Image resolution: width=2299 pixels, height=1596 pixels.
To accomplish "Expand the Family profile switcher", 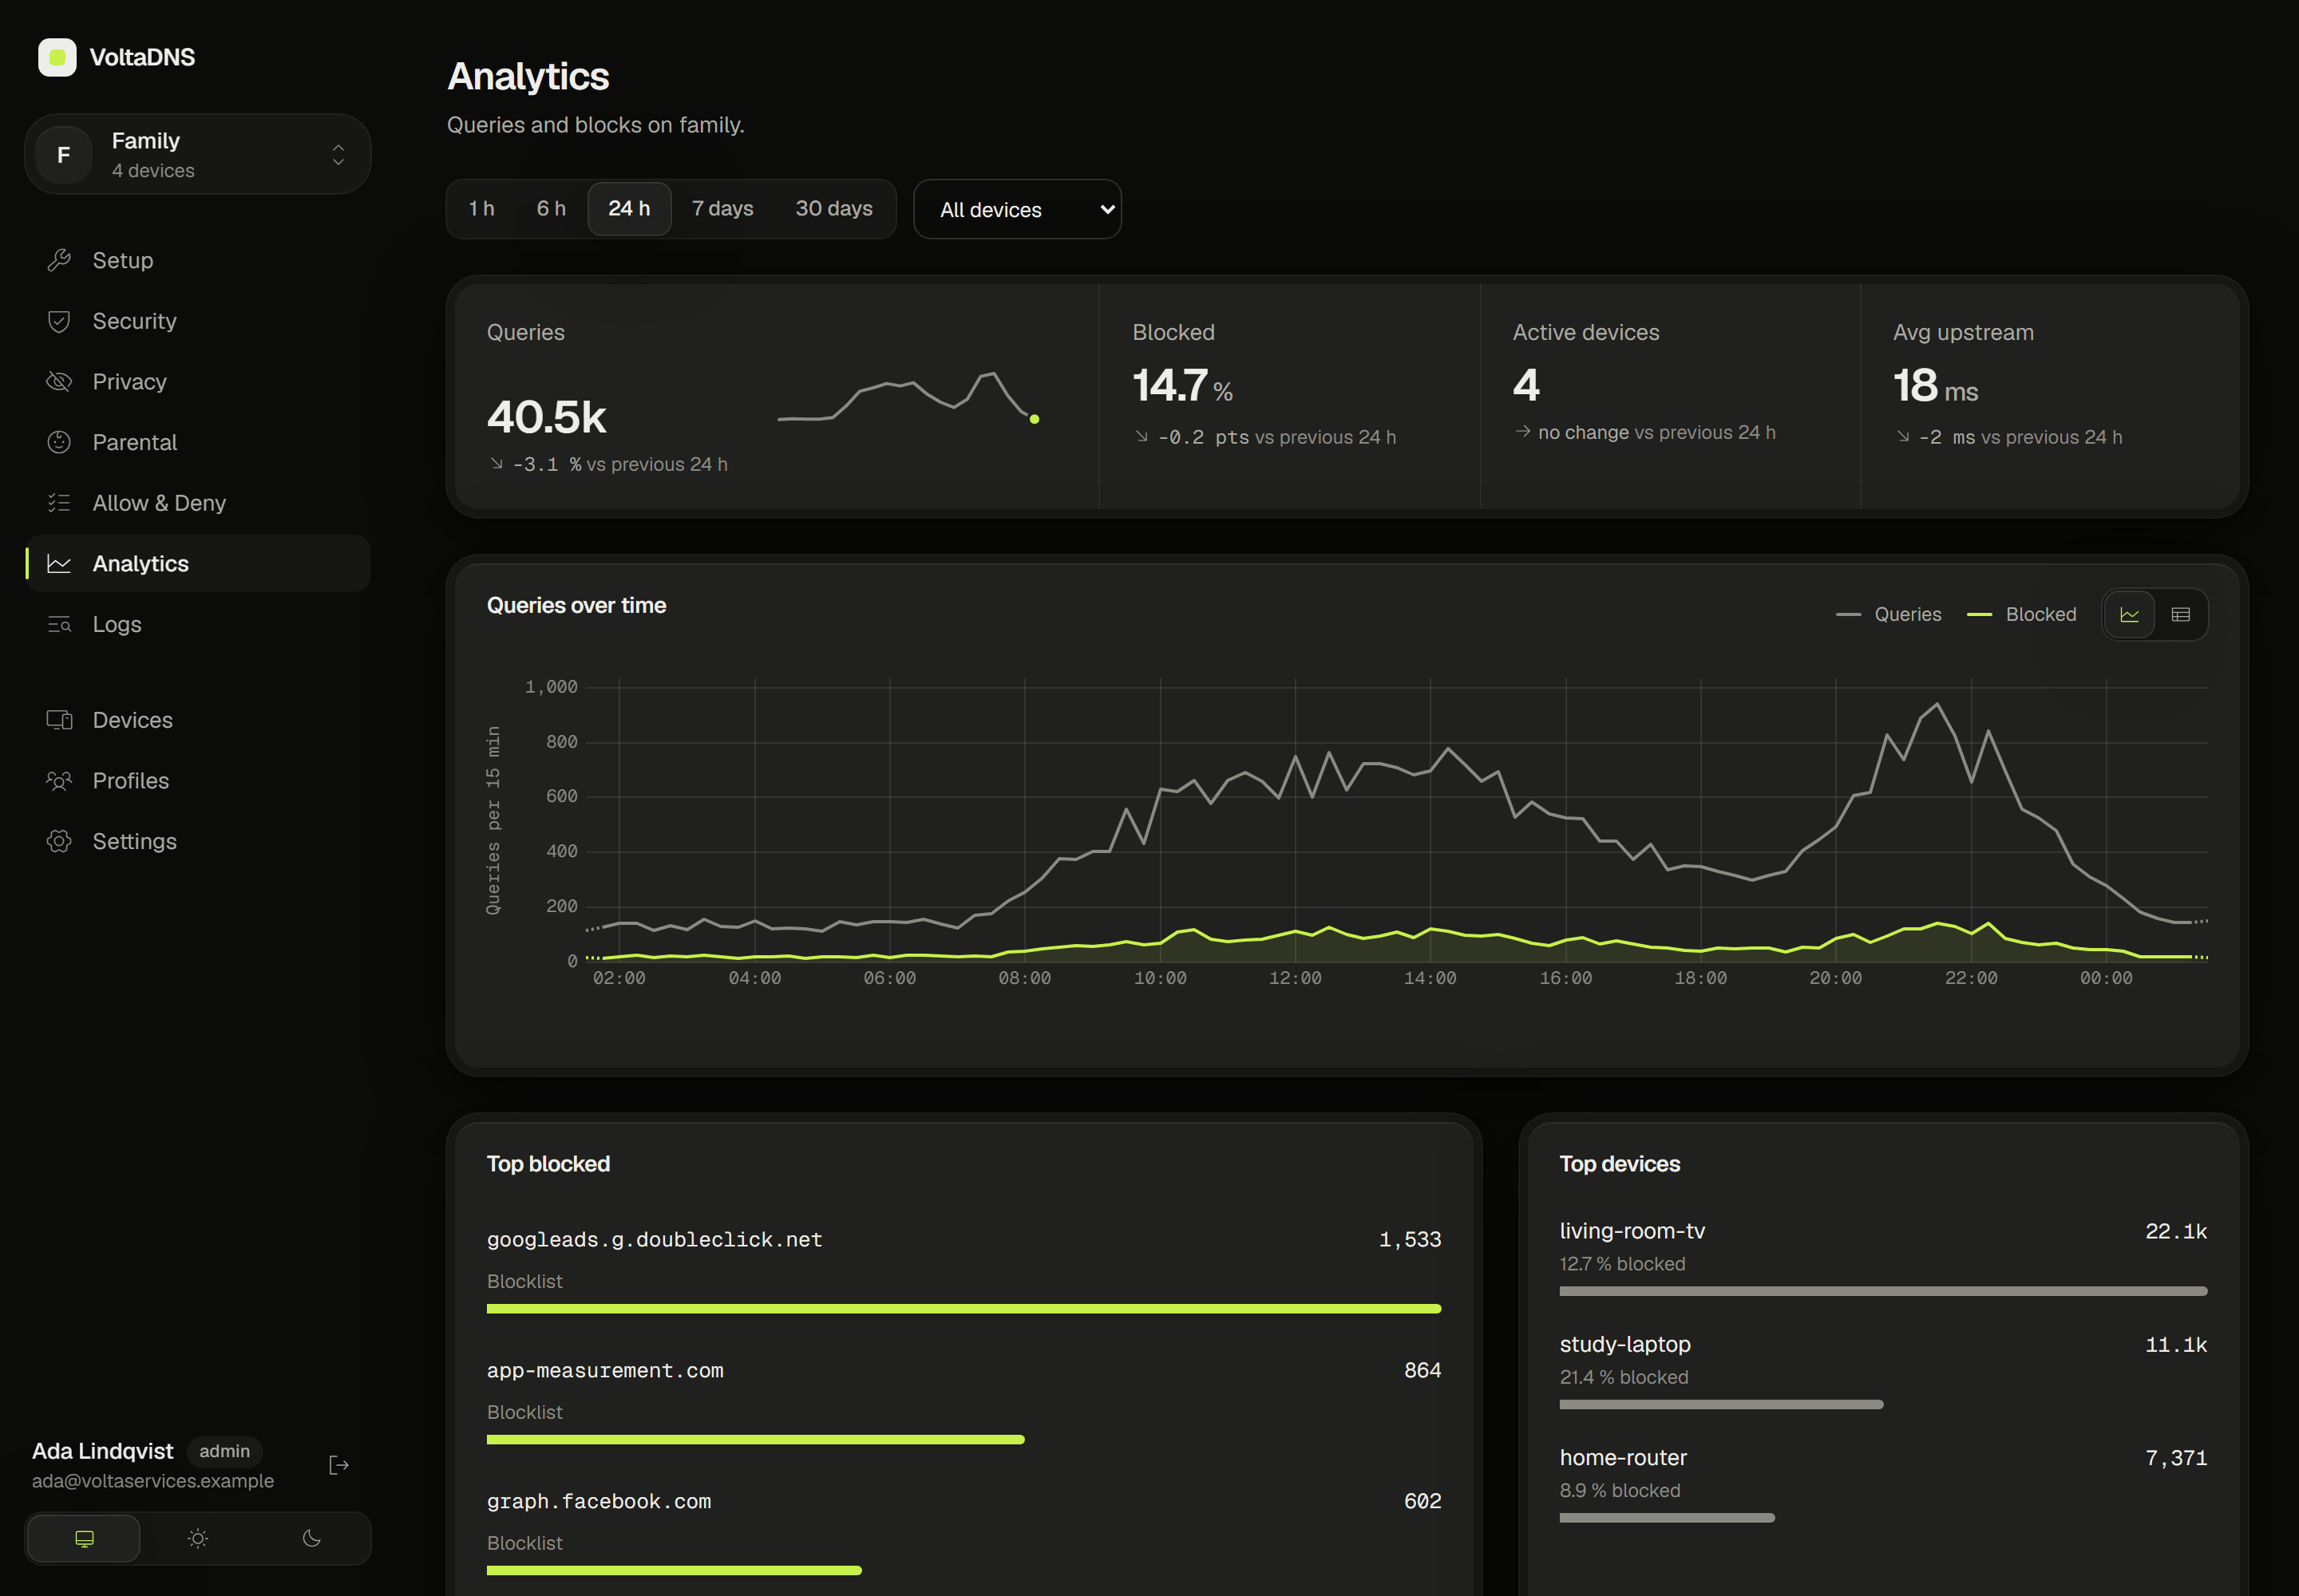I will [x=198, y=154].
